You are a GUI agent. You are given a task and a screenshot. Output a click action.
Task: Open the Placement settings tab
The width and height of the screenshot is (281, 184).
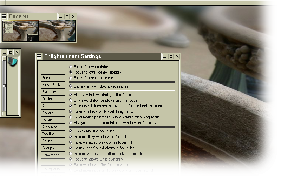tap(53, 92)
